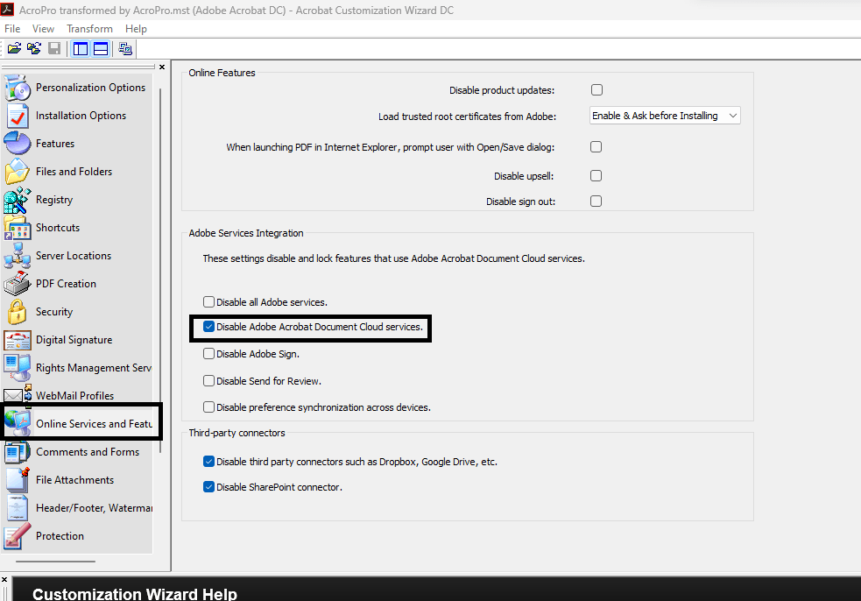Uncheck Disable Adobe Acrobat Document Cloud services

(208, 328)
